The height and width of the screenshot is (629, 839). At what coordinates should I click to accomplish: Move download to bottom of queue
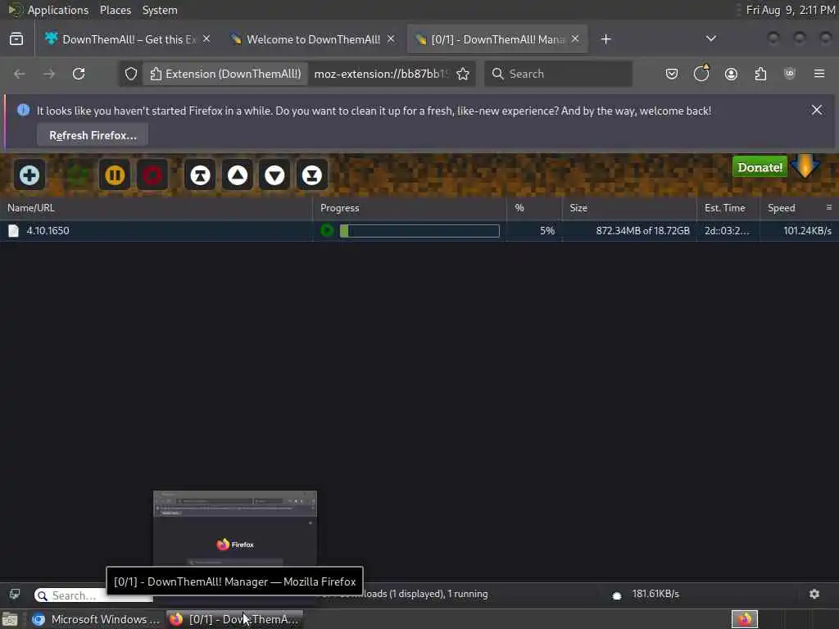312,175
